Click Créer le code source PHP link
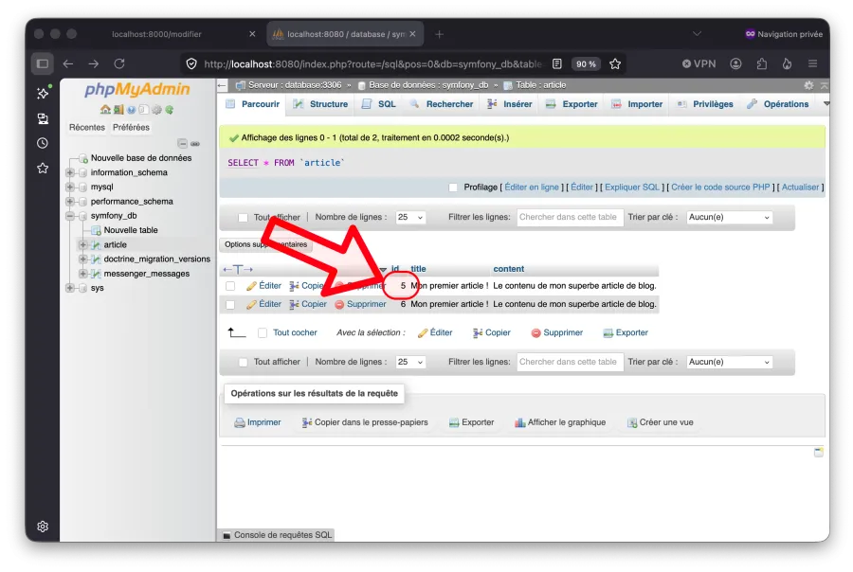The height and width of the screenshot is (572, 853). click(720, 188)
